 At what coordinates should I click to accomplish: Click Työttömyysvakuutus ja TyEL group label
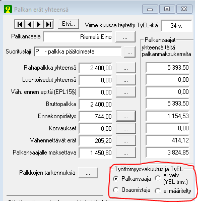click(149, 169)
